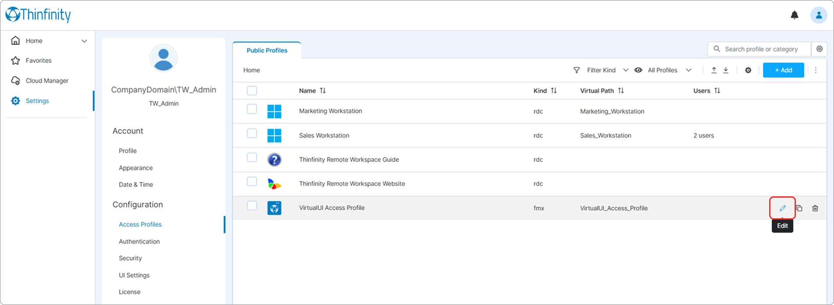Click the + Add button
This screenshot has height=305, width=834.
783,70
